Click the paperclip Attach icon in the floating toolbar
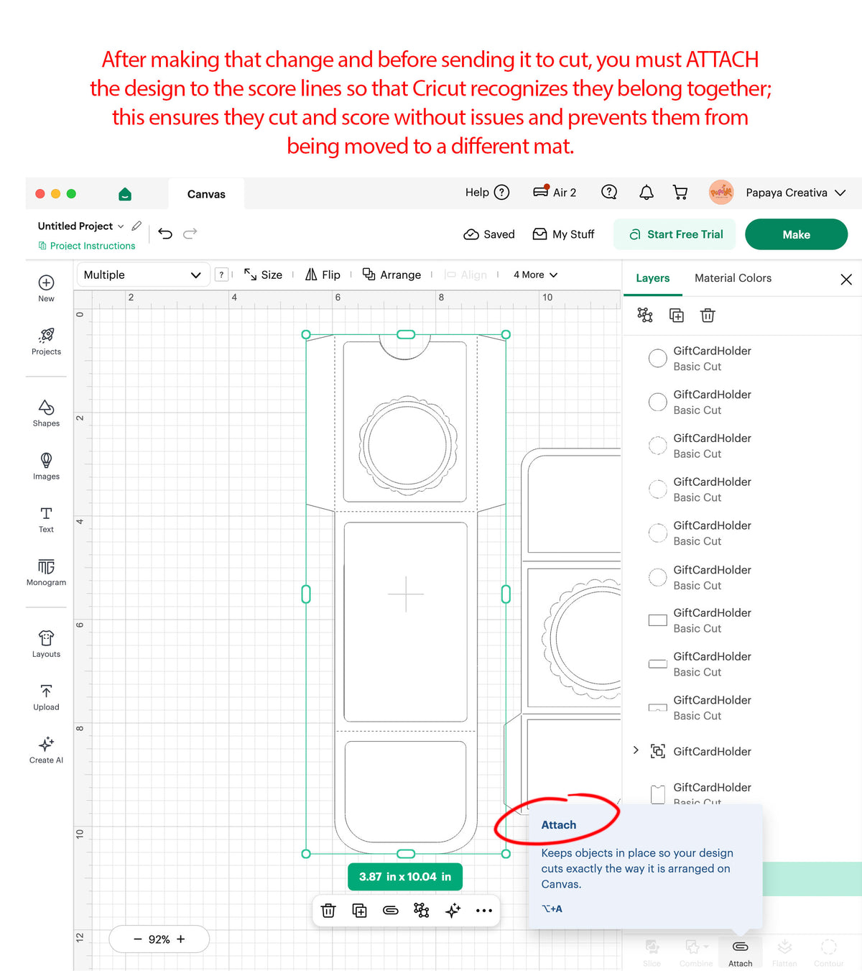The height and width of the screenshot is (971, 862). [x=391, y=911]
